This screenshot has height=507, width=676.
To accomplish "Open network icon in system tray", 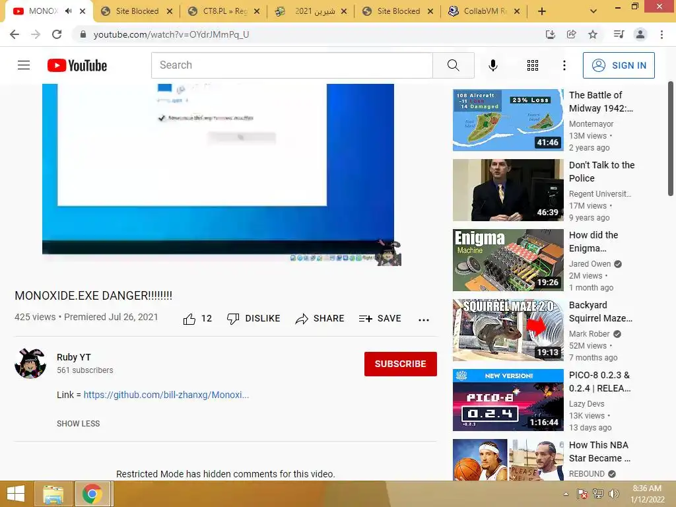I will click(x=598, y=494).
